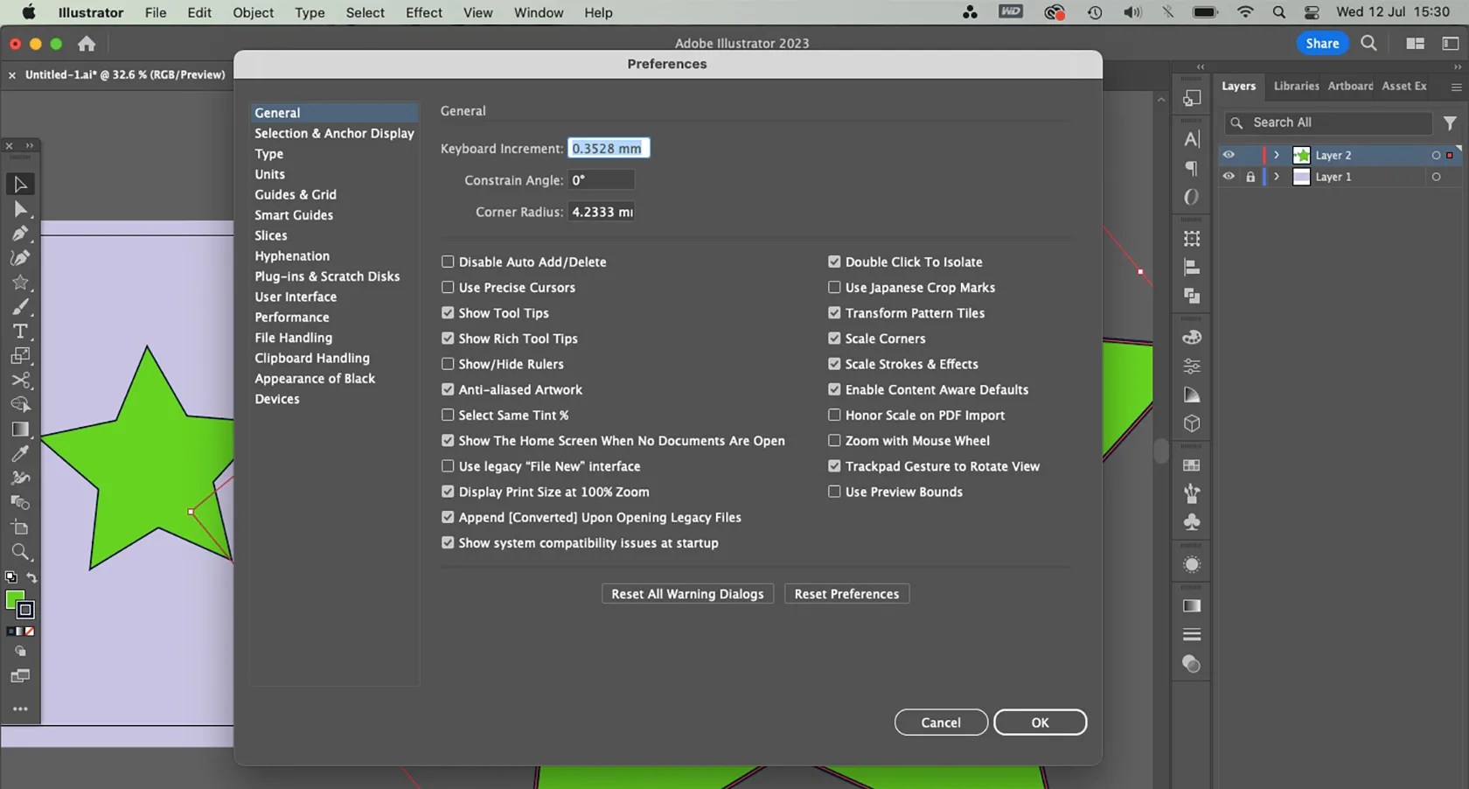
Task: Switch to the Libraries tab
Action: click(x=1296, y=86)
